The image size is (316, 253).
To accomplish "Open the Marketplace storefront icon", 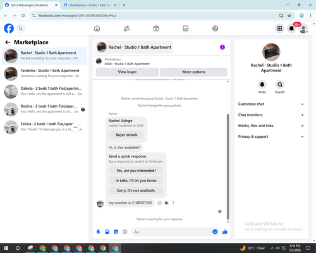I will 186,28.
